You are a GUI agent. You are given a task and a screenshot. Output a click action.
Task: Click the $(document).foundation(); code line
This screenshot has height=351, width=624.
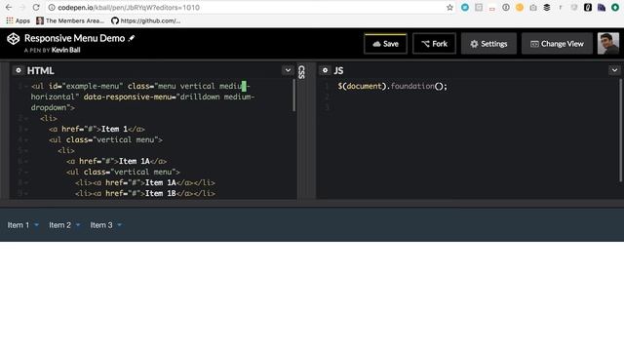392,87
